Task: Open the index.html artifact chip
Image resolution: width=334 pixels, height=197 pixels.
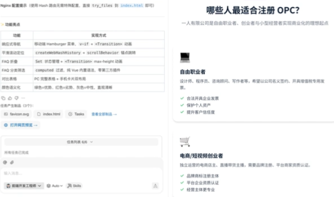Action: [49, 114]
